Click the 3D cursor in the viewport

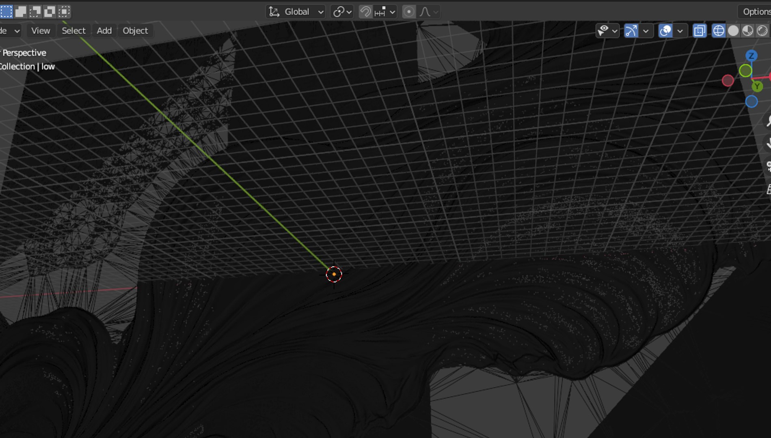tap(334, 275)
